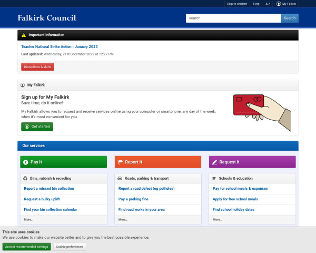Viewport: 316px width, 253px height.
Task: Click the Our services heading bar
Action: click(x=158, y=145)
